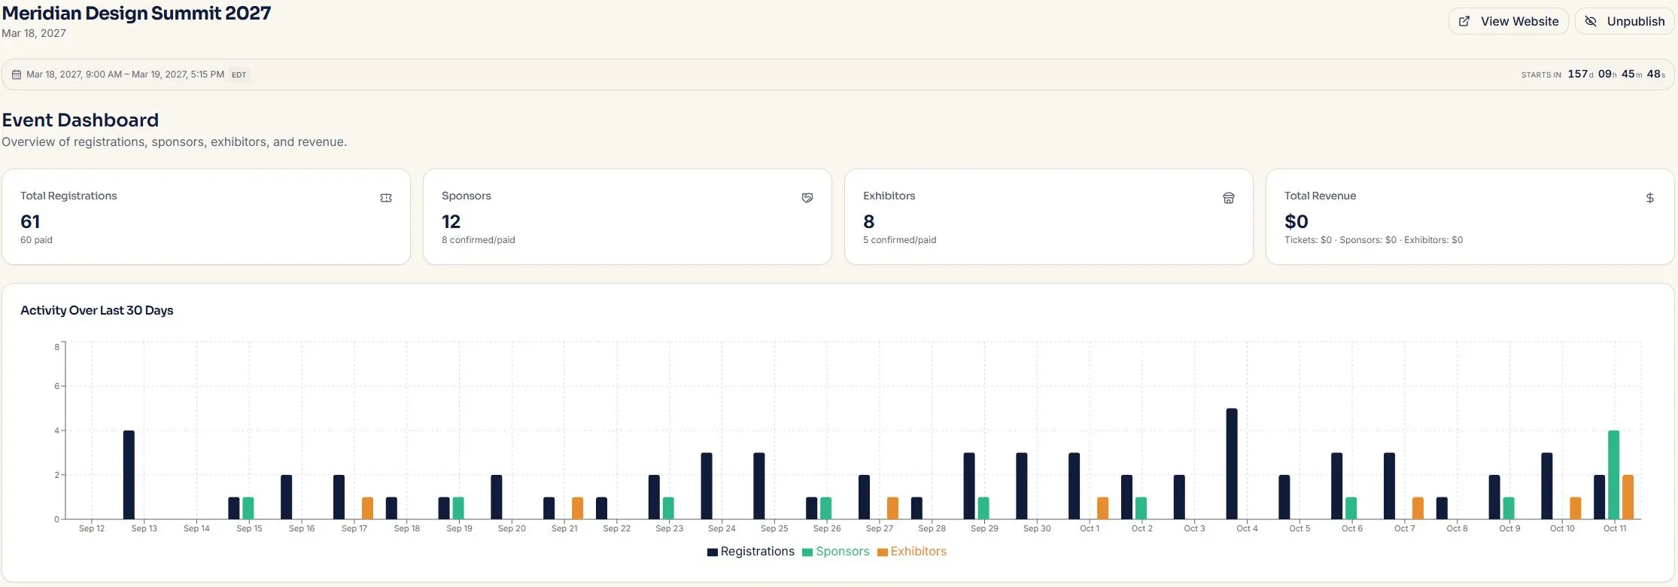Screen dimensions: 1678x587
Task: Open the View Website button
Action: 1508,21
